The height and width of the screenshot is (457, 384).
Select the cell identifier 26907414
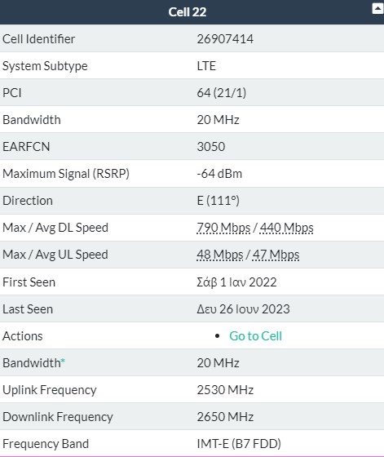coord(225,39)
